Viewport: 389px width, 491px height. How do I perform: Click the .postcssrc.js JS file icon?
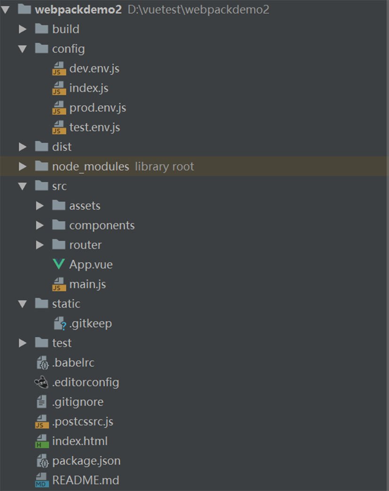[41, 422]
